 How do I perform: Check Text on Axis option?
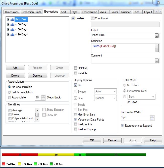click(75, 124)
